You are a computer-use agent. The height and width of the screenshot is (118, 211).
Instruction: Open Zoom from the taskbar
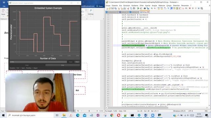pos(153,115)
